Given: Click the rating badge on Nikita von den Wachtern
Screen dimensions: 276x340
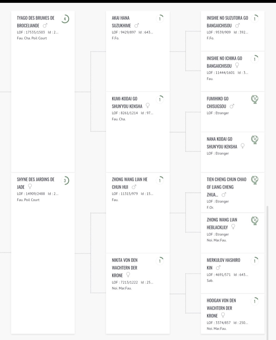Looking at the screenshot, I should click(160, 261).
